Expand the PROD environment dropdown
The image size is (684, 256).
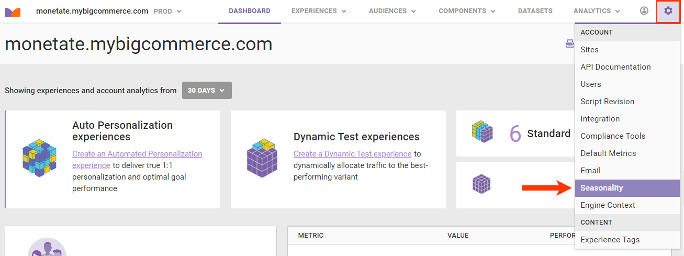tap(168, 11)
